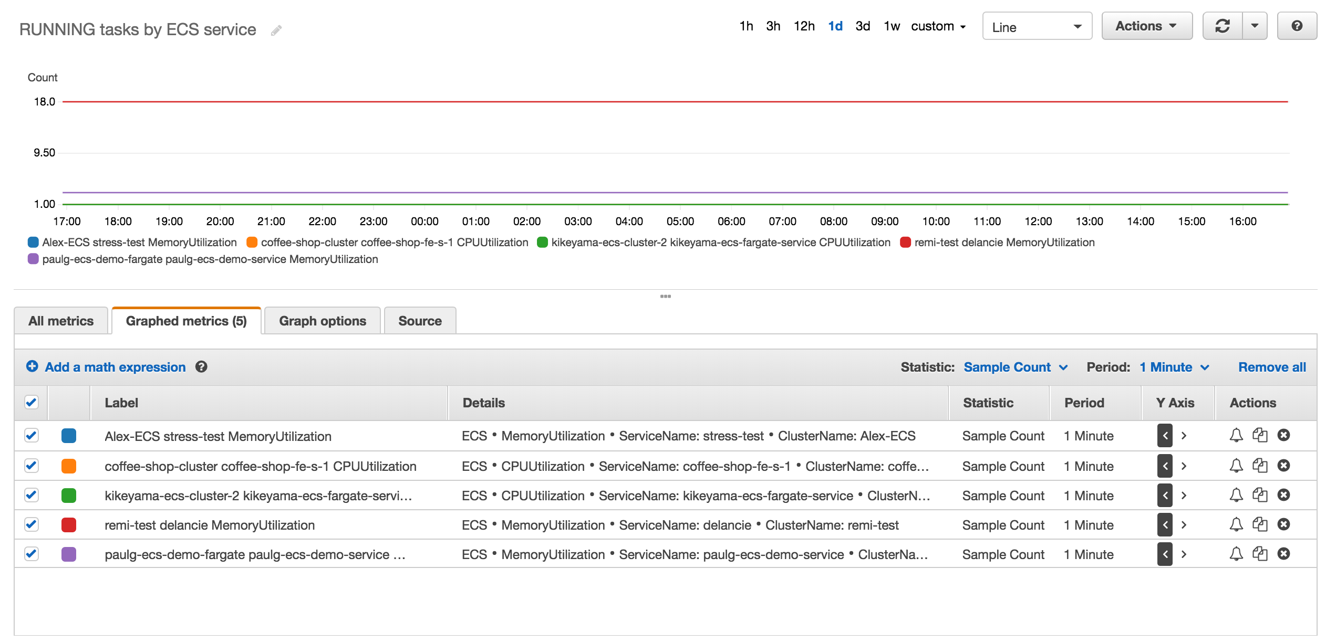Open the Period 1 Minute dropdown
Screen dimensions: 1336x642
(1173, 367)
